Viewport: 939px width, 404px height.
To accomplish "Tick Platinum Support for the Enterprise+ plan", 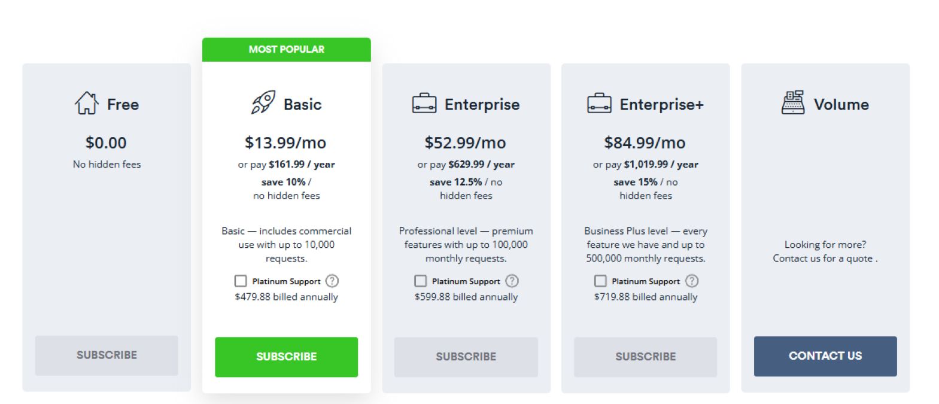I will [600, 281].
